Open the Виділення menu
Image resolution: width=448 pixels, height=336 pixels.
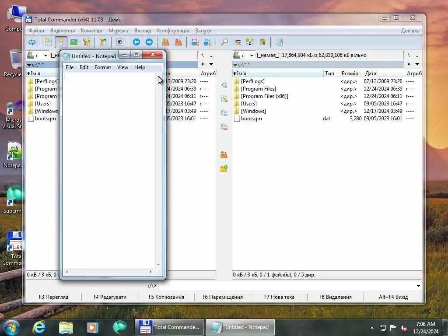click(63, 31)
